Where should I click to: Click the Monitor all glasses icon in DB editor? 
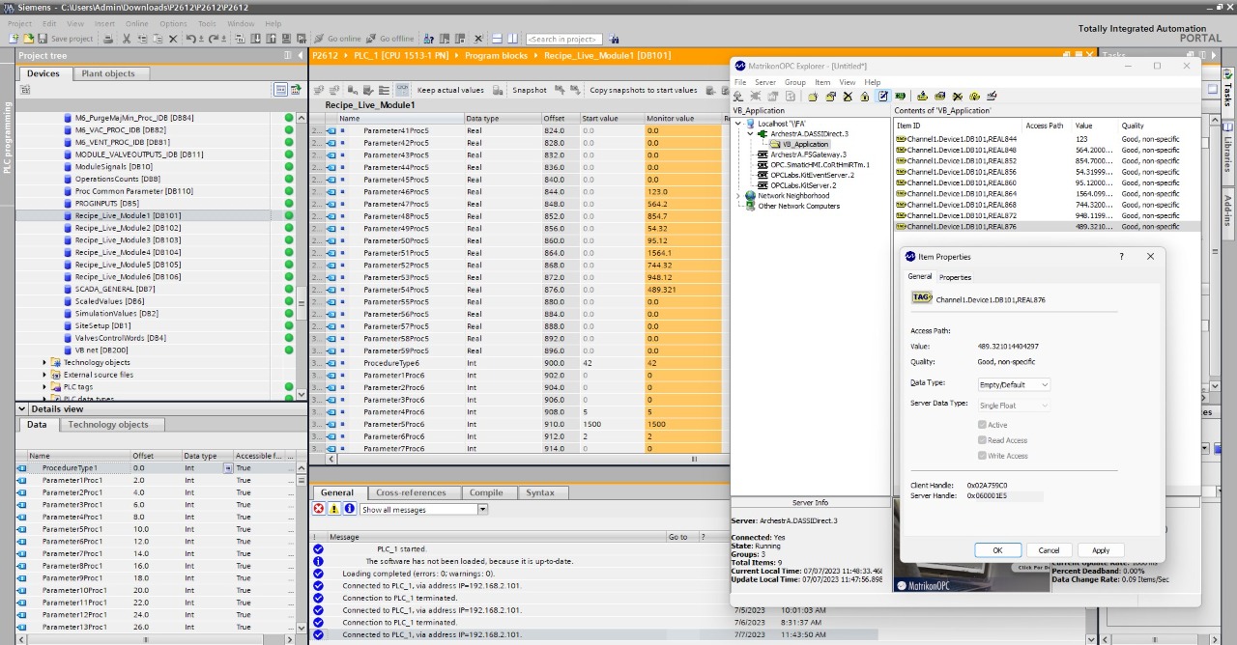point(402,90)
